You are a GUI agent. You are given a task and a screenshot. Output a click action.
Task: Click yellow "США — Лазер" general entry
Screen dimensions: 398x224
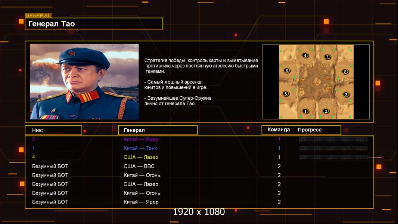point(141,157)
